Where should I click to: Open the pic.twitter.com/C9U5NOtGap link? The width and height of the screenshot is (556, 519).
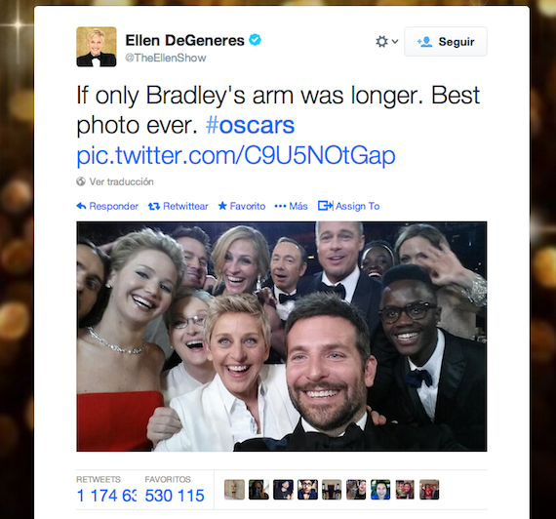point(236,155)
